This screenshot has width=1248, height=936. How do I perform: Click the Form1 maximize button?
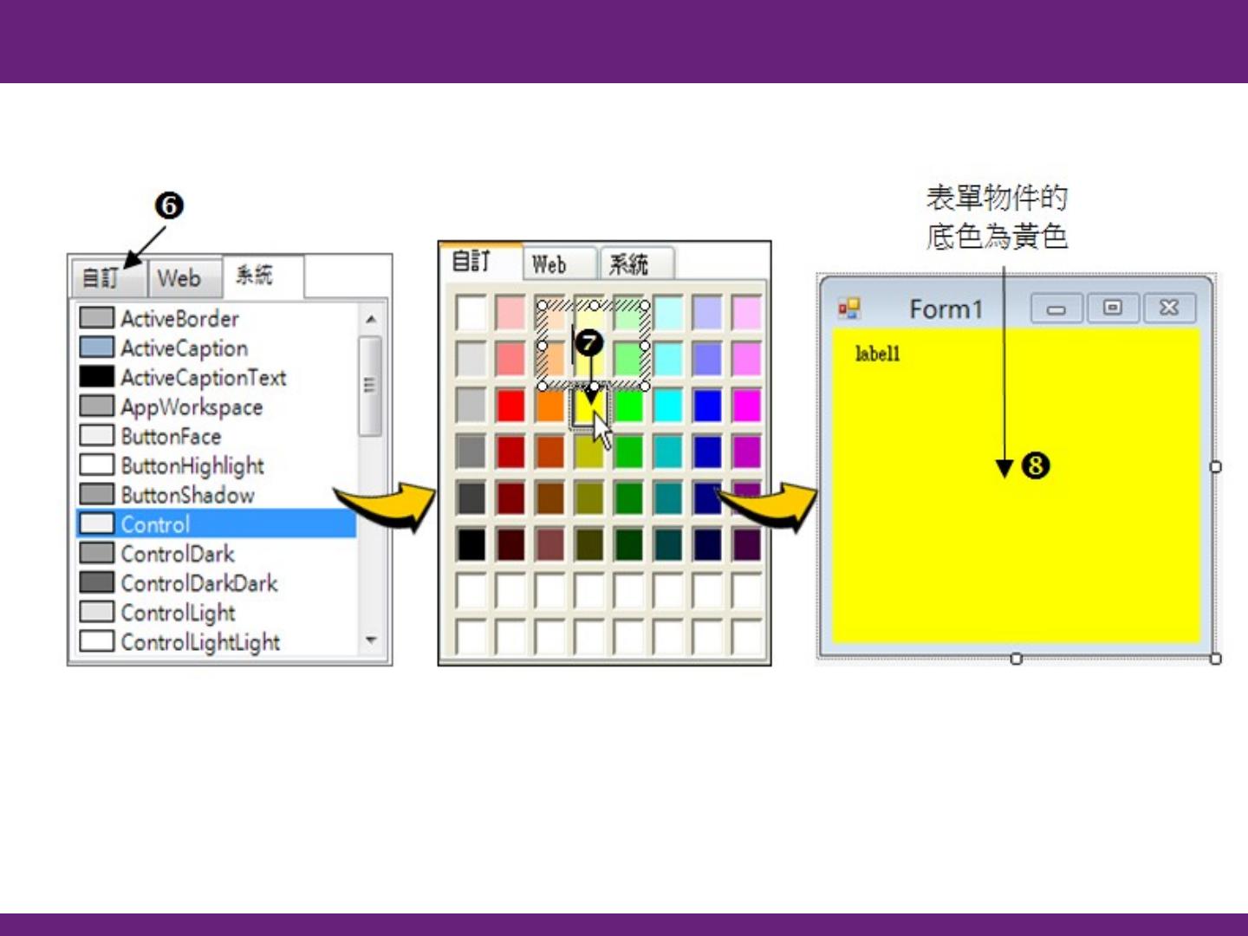(x=1112, y=308)
